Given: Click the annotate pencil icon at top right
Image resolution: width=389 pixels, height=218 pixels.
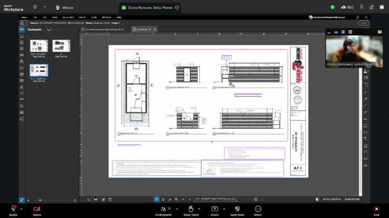Looking at the screenshot, I should pos(372,7).
